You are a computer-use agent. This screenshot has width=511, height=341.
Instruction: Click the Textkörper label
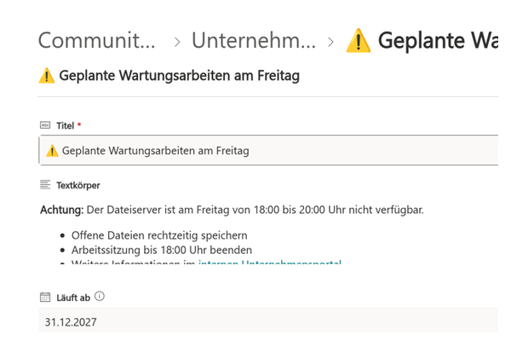click(x=78, y=185)
